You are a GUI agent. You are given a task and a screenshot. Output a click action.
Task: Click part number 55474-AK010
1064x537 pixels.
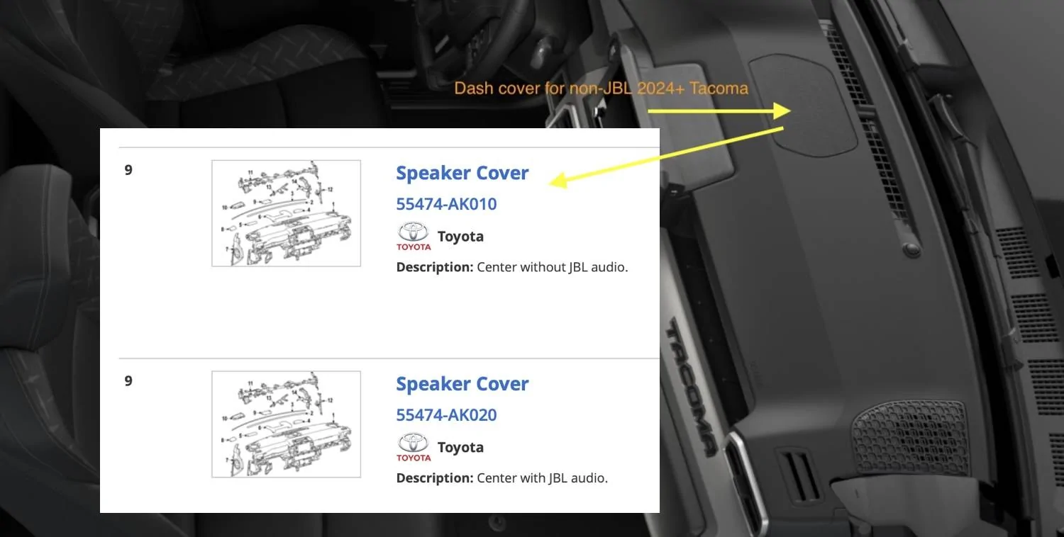tap(446, 204)
